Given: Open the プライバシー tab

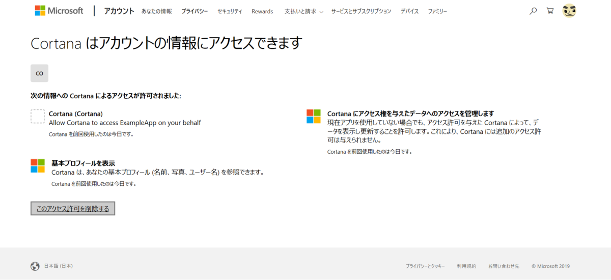Looking at the screenshot, I should click(x=195, y=11).
